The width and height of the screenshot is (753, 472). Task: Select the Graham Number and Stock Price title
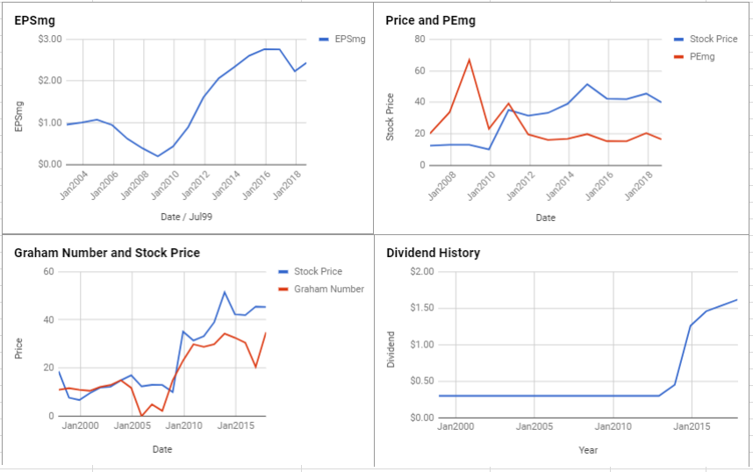(107, 253)
